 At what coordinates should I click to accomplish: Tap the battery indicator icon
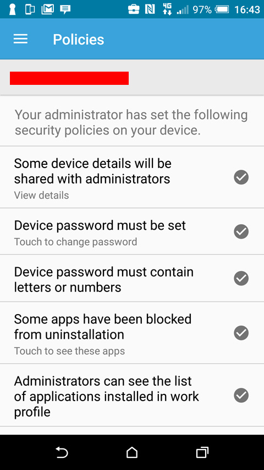(x=222, y=9)
